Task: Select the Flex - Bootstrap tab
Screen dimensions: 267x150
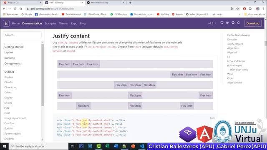Action: (x=64, y=2)
